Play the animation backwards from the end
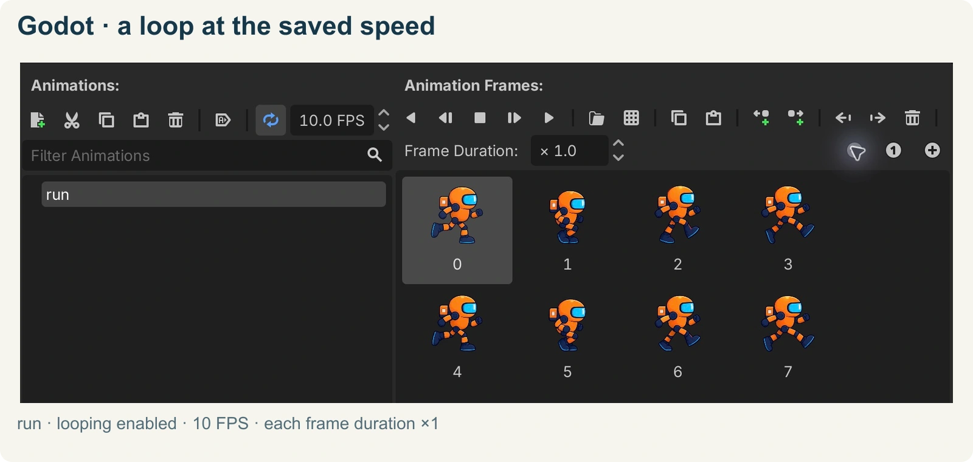The width and height of the screenshot is (973, 462). pos(446,117)
